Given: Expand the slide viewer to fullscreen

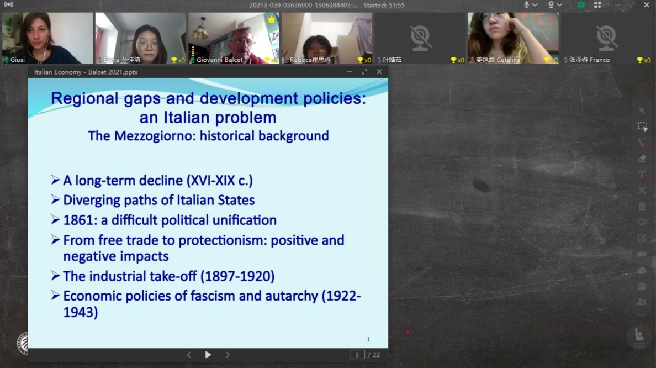Looking at the screenshot, I should click(x=364, y=72).
